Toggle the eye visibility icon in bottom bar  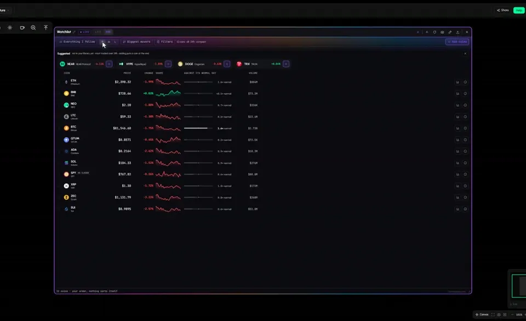(499, 314)
